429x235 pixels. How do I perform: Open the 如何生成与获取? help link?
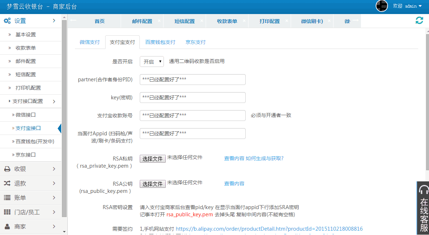tap(264, 158)
